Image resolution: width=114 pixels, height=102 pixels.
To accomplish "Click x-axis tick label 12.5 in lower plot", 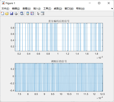I will [x=102, y=94].
